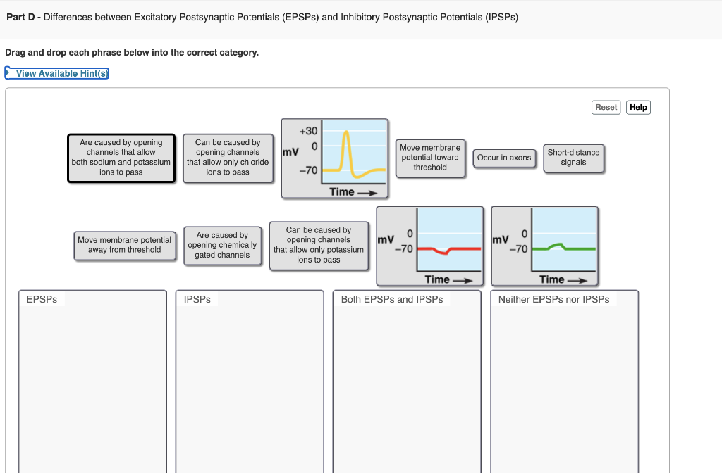Select 'Move membrane potential away from threshold' card

(x=125, y=246)
